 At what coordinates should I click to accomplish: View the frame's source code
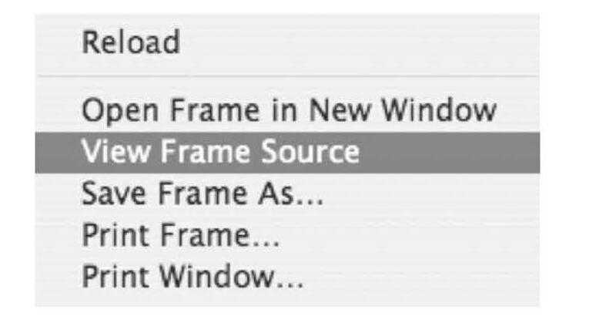(x=220, y=152)
